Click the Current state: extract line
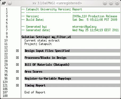The height and width of the screenshot is (99, 121). 42,40
